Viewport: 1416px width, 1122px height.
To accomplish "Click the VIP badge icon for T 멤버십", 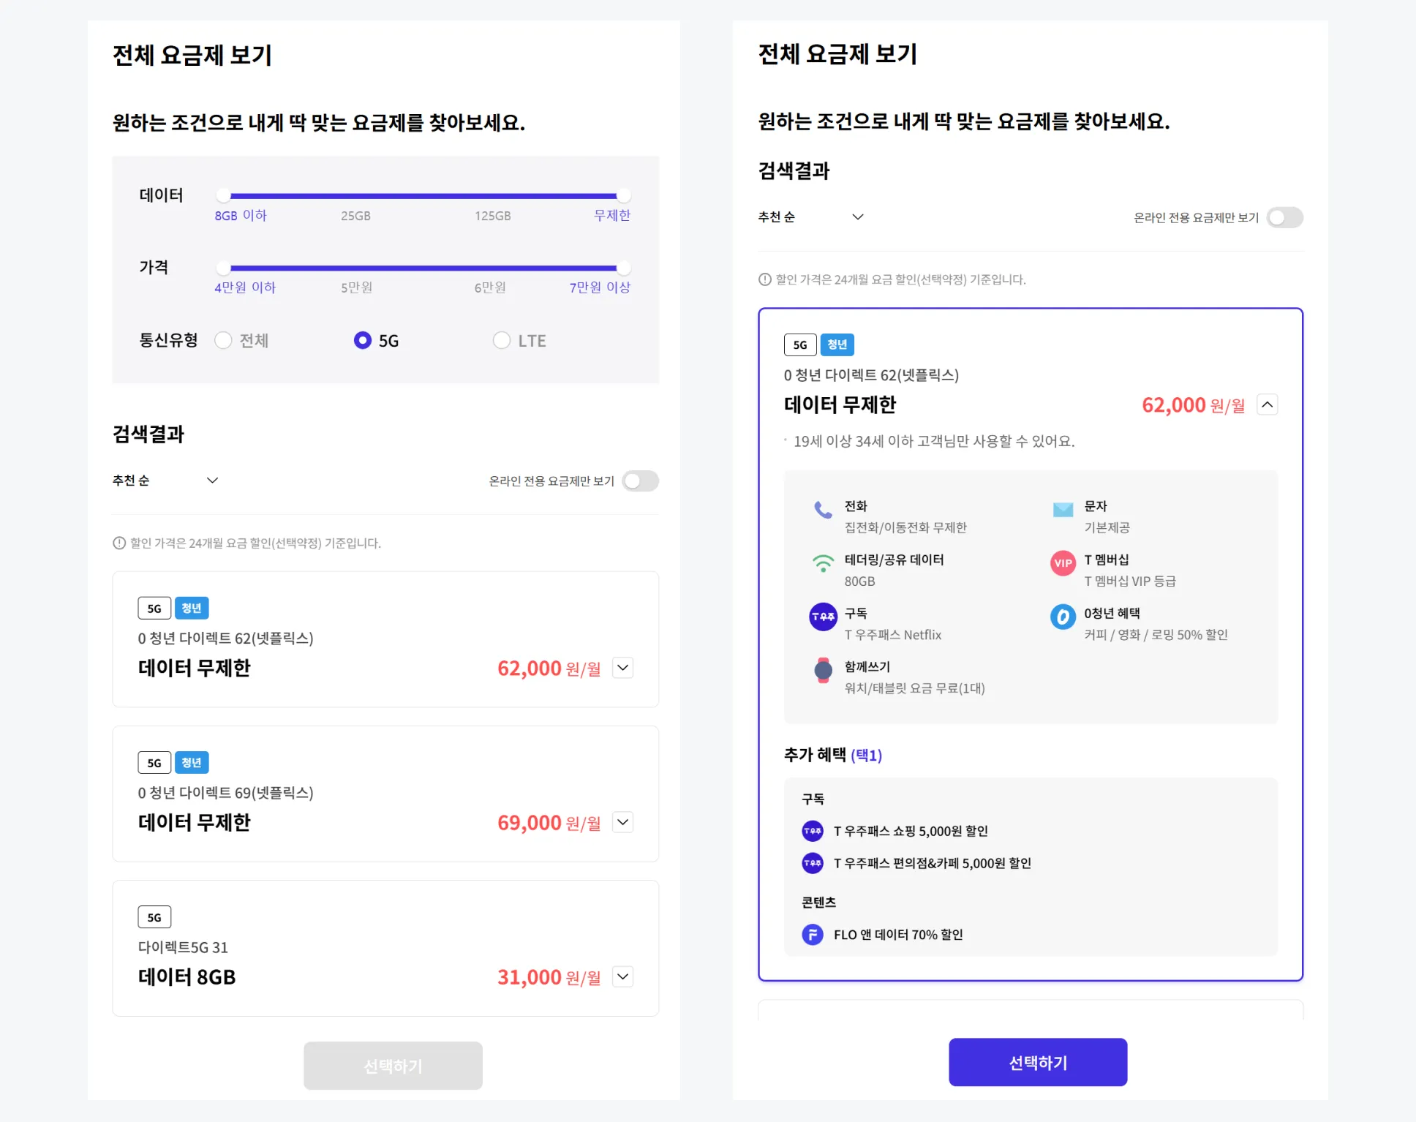I will tap(1062, 565).
